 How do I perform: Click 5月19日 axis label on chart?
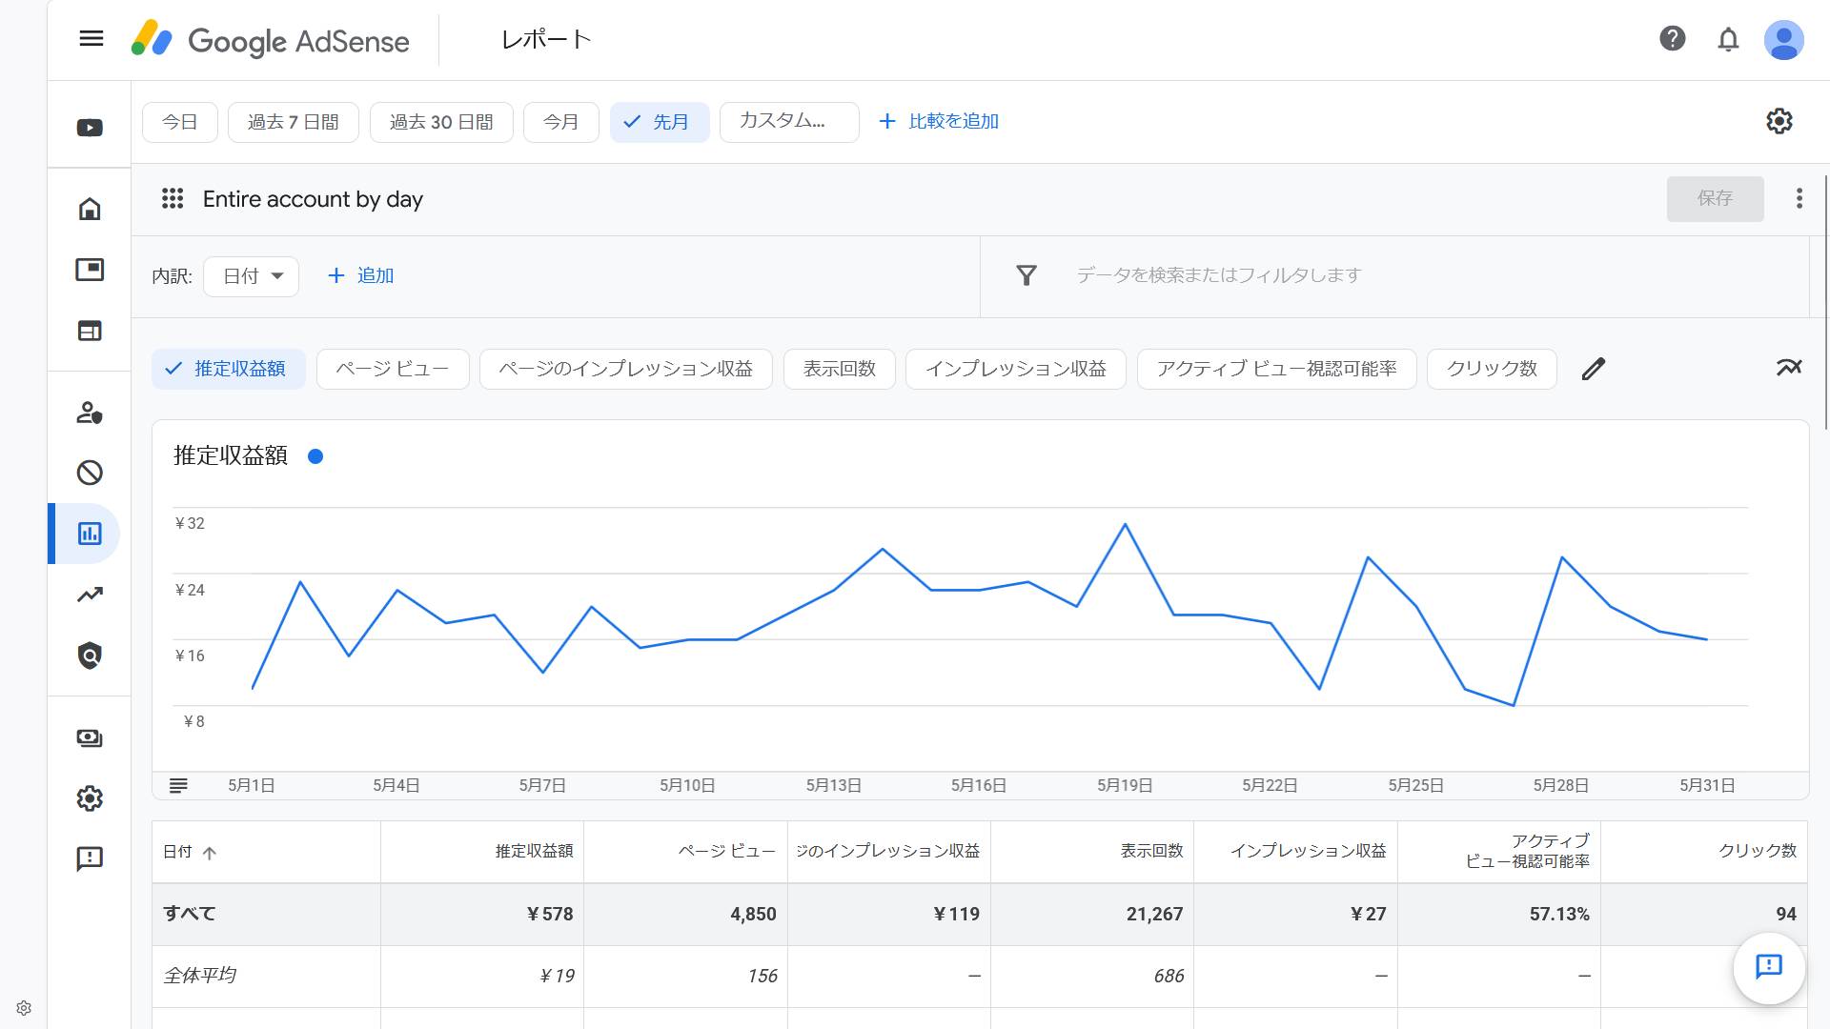[x=1125, y=786]
